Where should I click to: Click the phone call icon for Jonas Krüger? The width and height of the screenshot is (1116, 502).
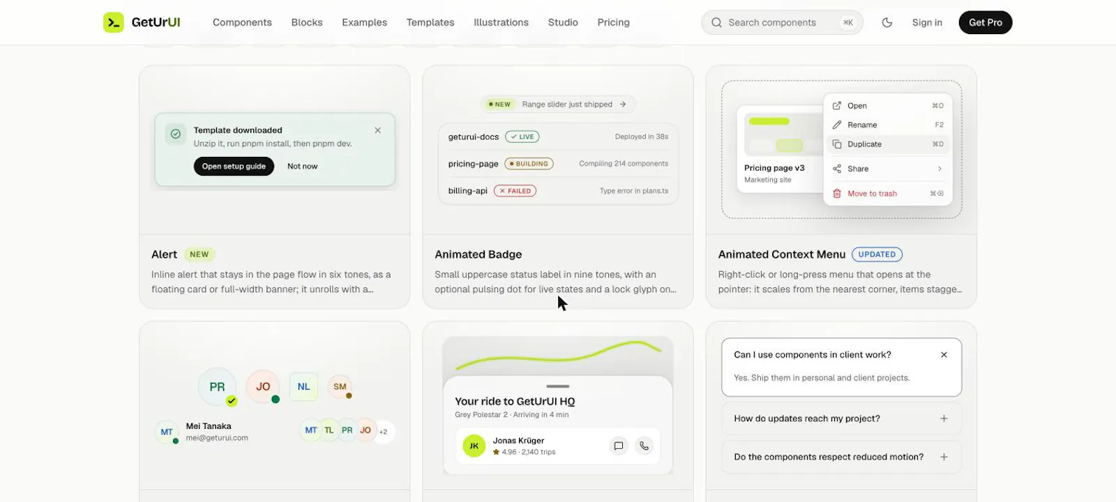pyautogui.click(x=644, y=446)
